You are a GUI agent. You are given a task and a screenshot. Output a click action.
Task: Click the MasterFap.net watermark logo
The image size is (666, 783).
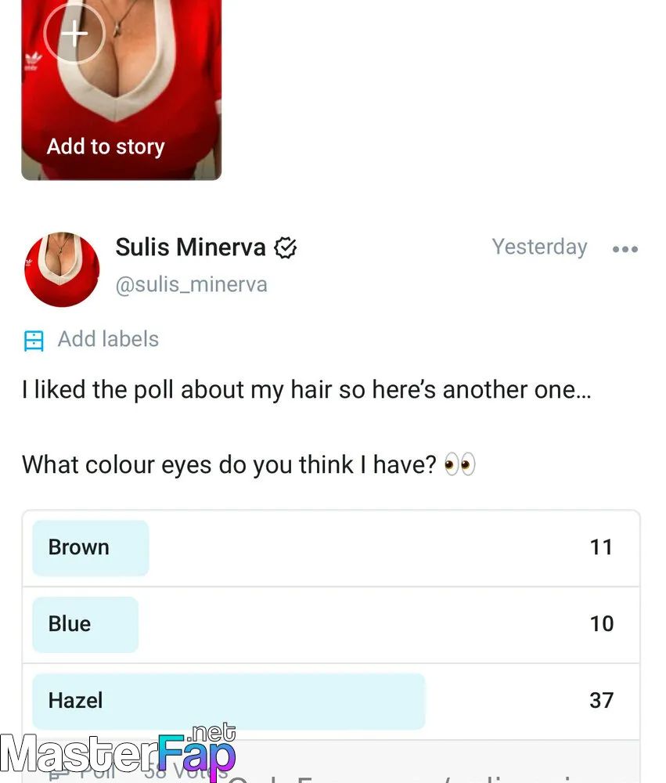[x=118, y=752]
